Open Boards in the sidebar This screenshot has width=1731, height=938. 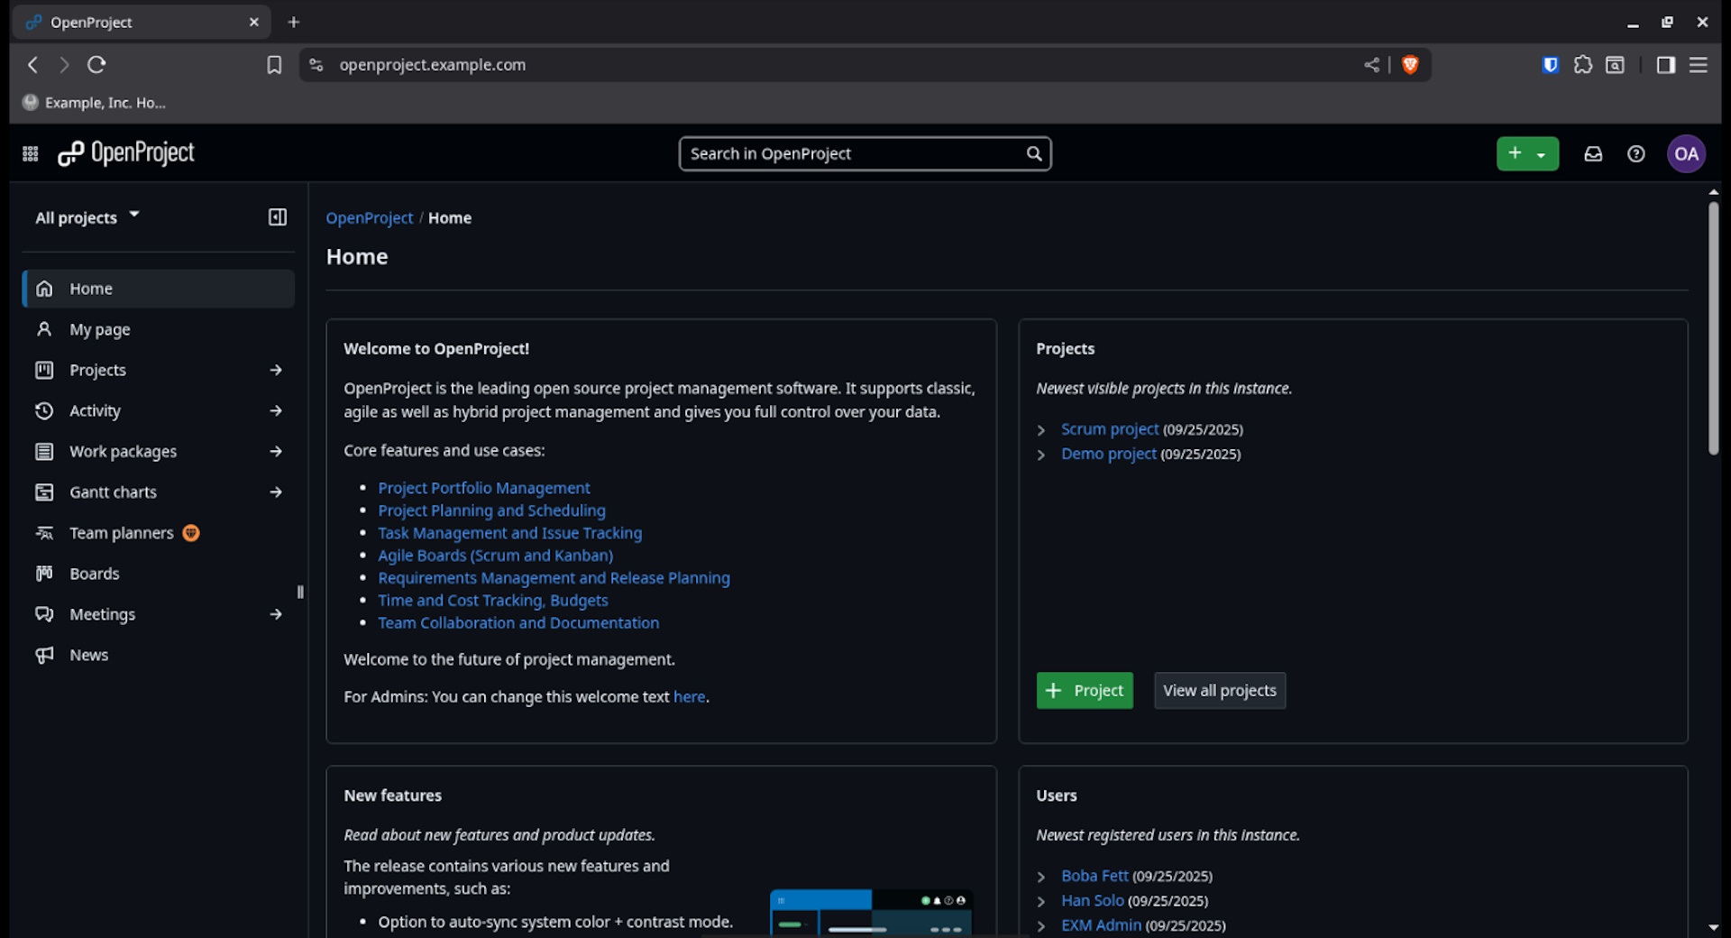95,573
